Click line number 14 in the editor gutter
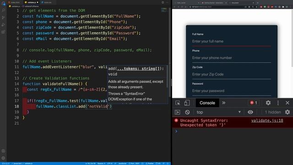 tap(17, 84)
